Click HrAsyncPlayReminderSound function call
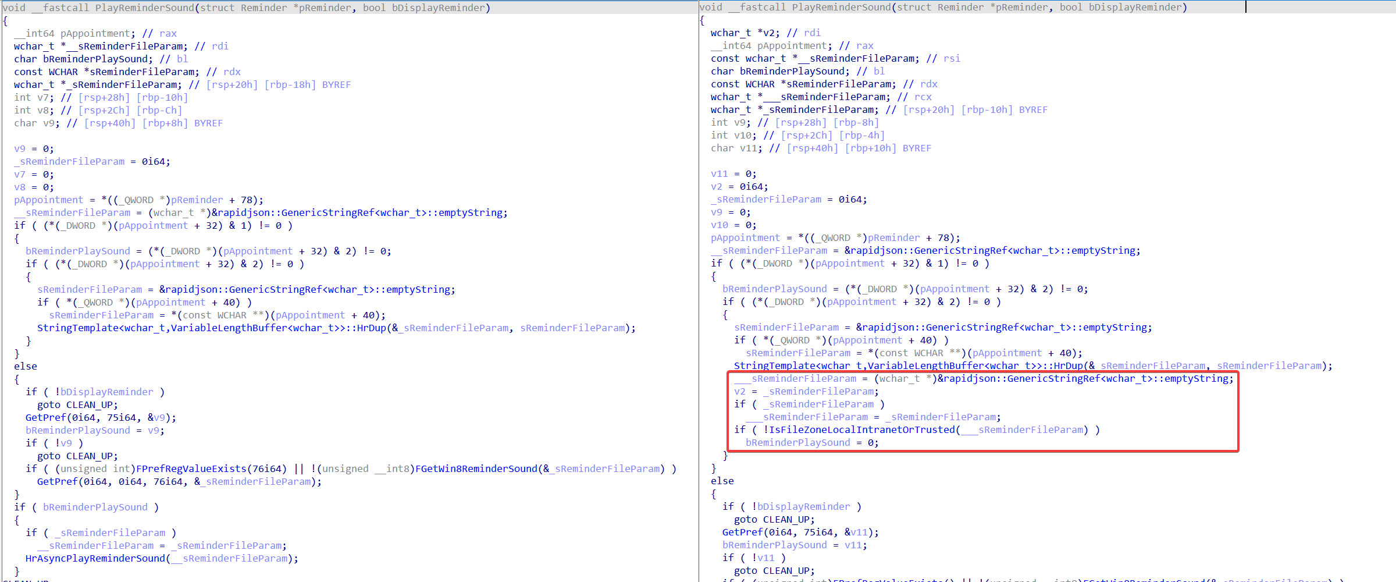 point(95,559)
